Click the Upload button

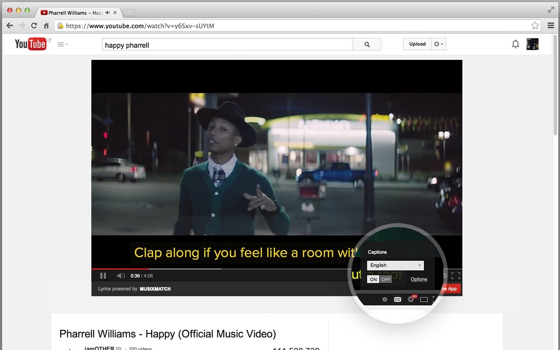click(x=417, y=44)
